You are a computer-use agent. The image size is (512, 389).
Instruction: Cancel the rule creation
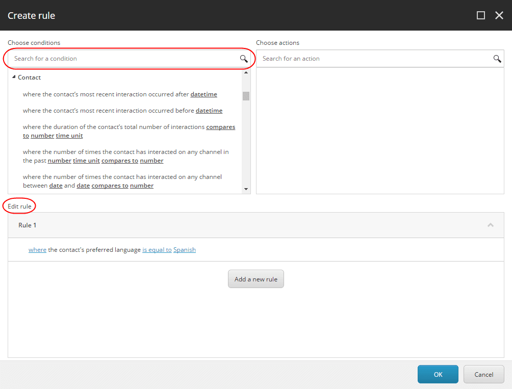[483, 374]
